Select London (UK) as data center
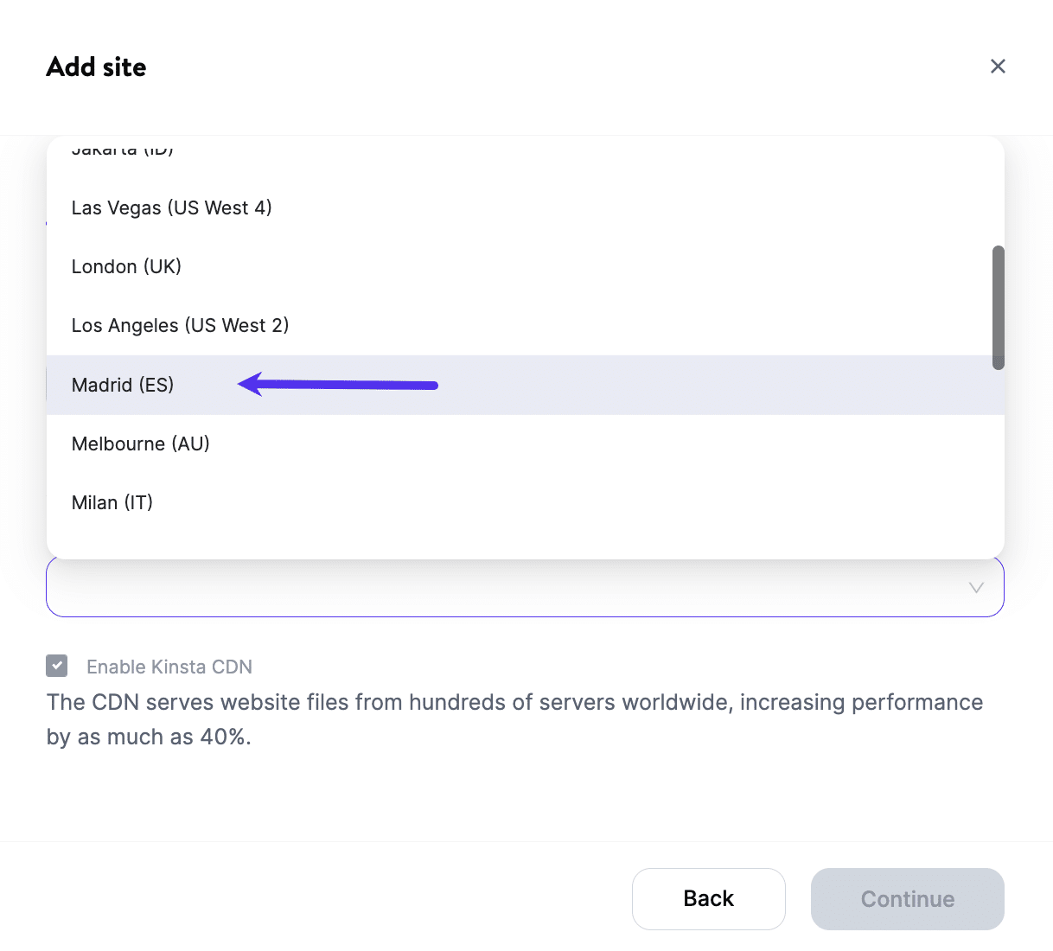1053x951 pixels. [126, 266]
